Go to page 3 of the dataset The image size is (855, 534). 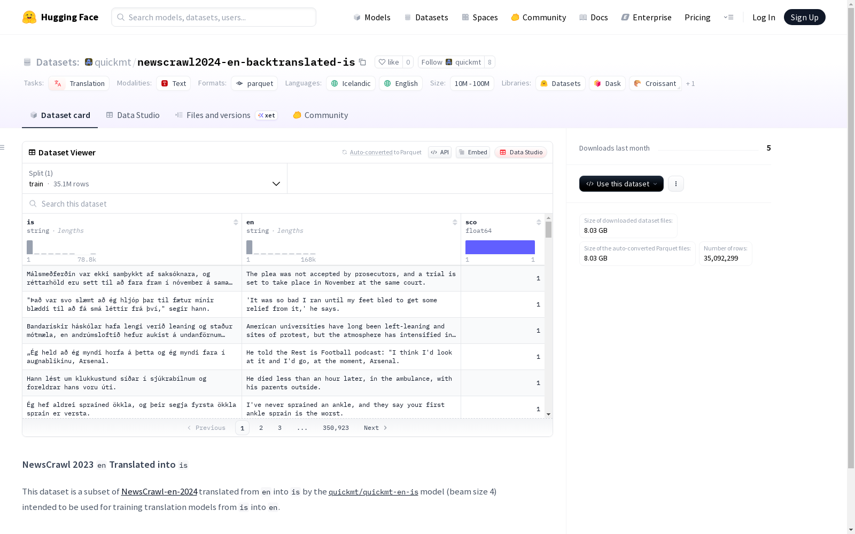(279, 428)
